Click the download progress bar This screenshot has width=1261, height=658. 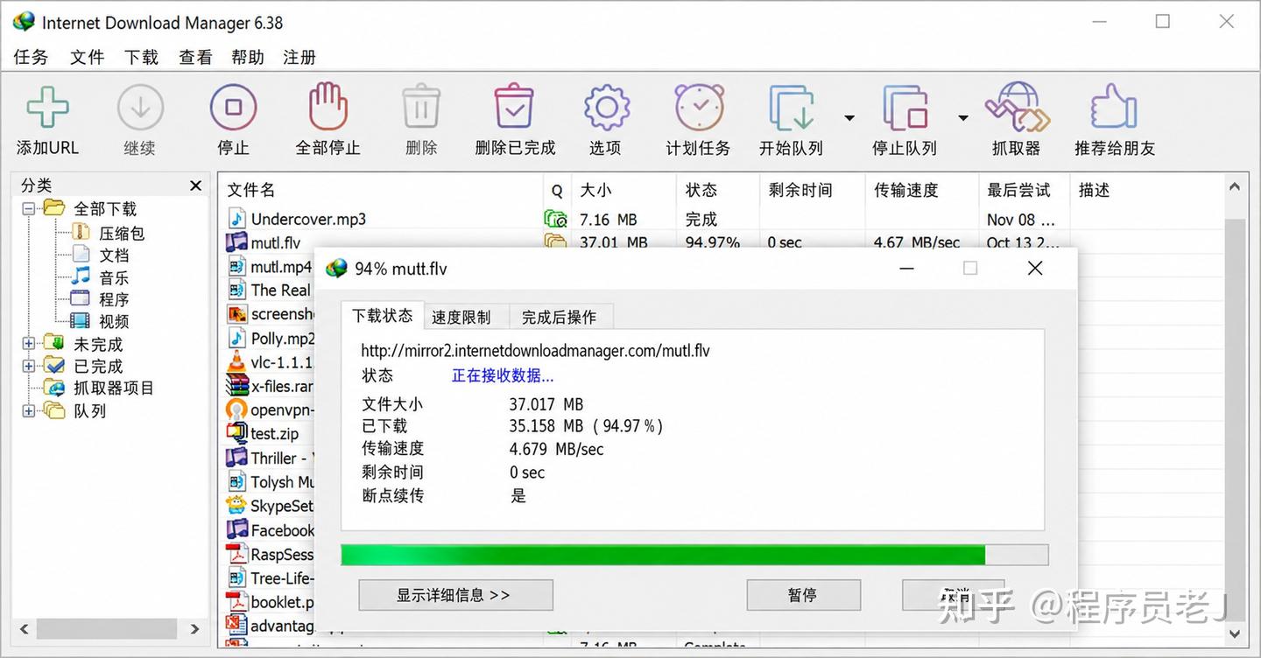coord(694,555)
